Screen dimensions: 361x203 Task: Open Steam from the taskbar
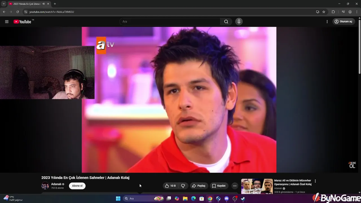coord(243,198)
